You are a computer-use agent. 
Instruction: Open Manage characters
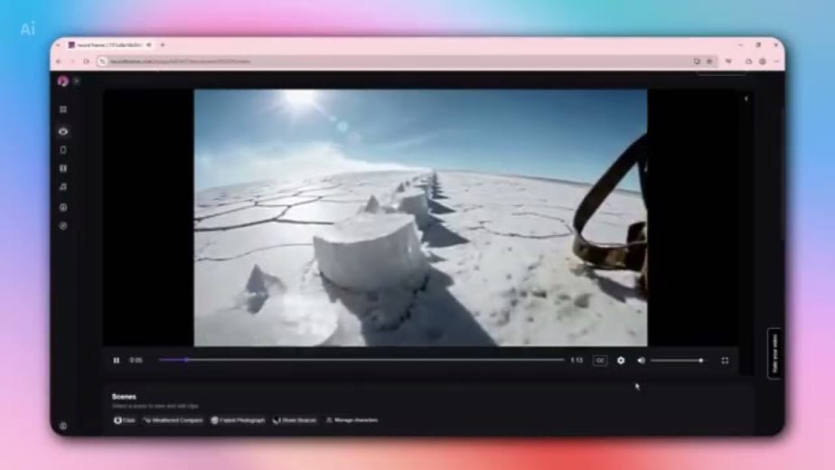[x=352, y=420]
